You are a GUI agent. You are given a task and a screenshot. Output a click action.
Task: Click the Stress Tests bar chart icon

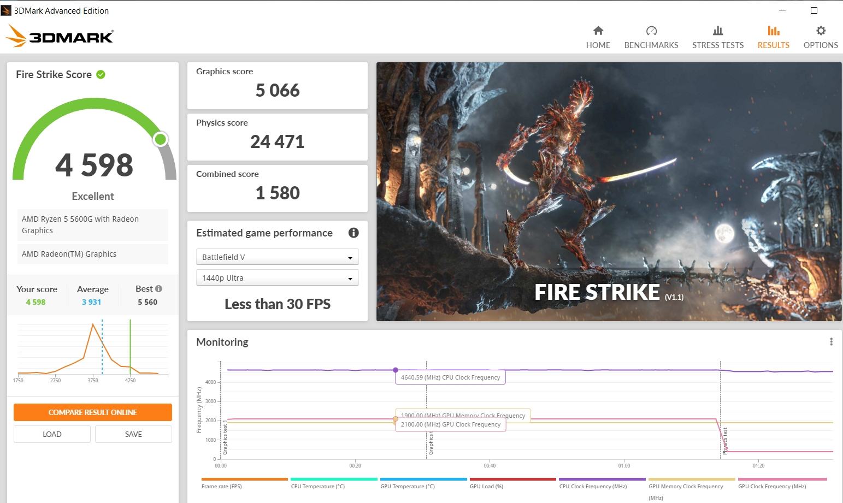click(x=718, y=31)
